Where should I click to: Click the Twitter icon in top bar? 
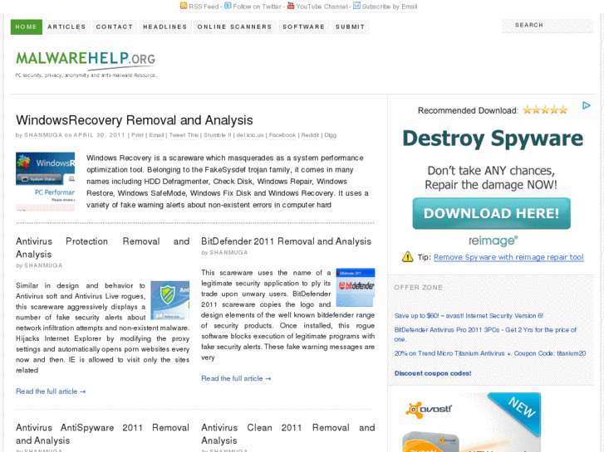click(228, 6)
